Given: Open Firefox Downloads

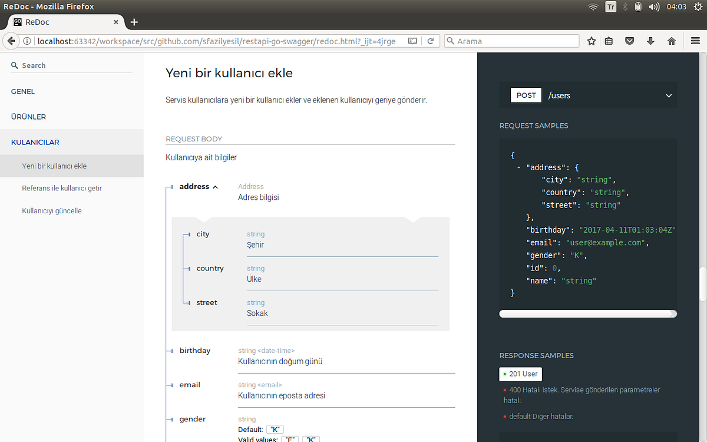Looking at the screenshot, I should pos(650,41).
